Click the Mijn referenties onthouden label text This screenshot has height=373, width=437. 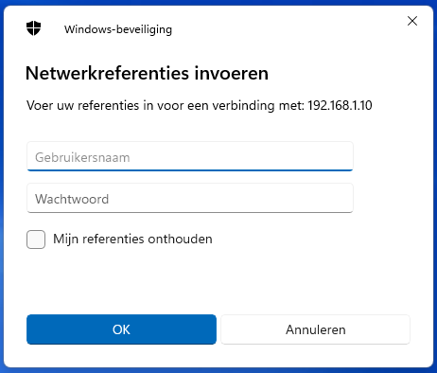(x=132, y=240)
